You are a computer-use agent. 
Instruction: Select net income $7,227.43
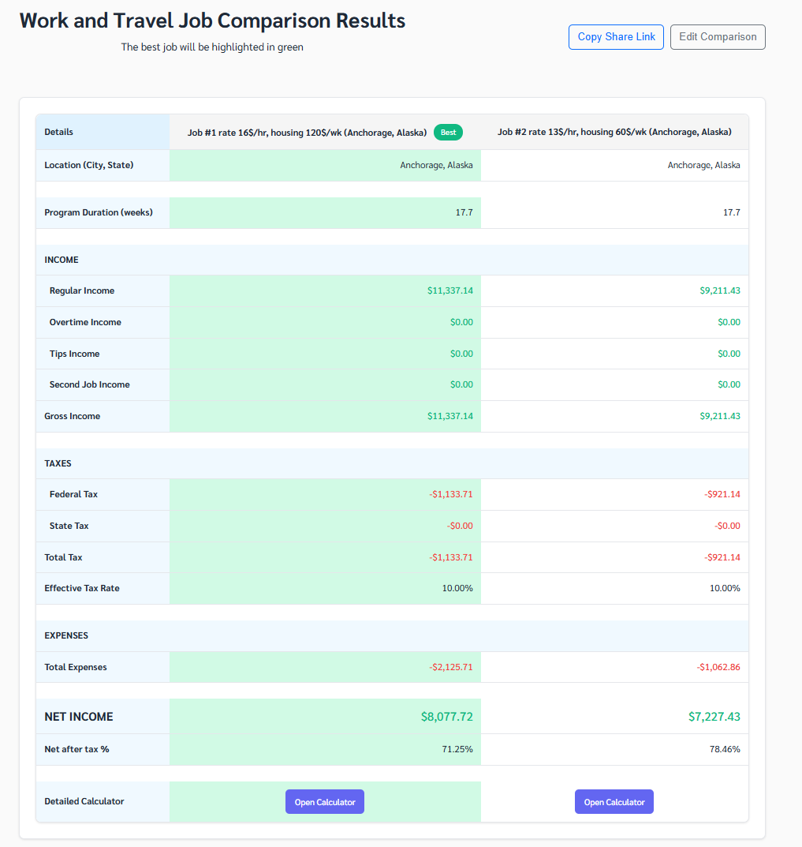[x=714, y=717]
